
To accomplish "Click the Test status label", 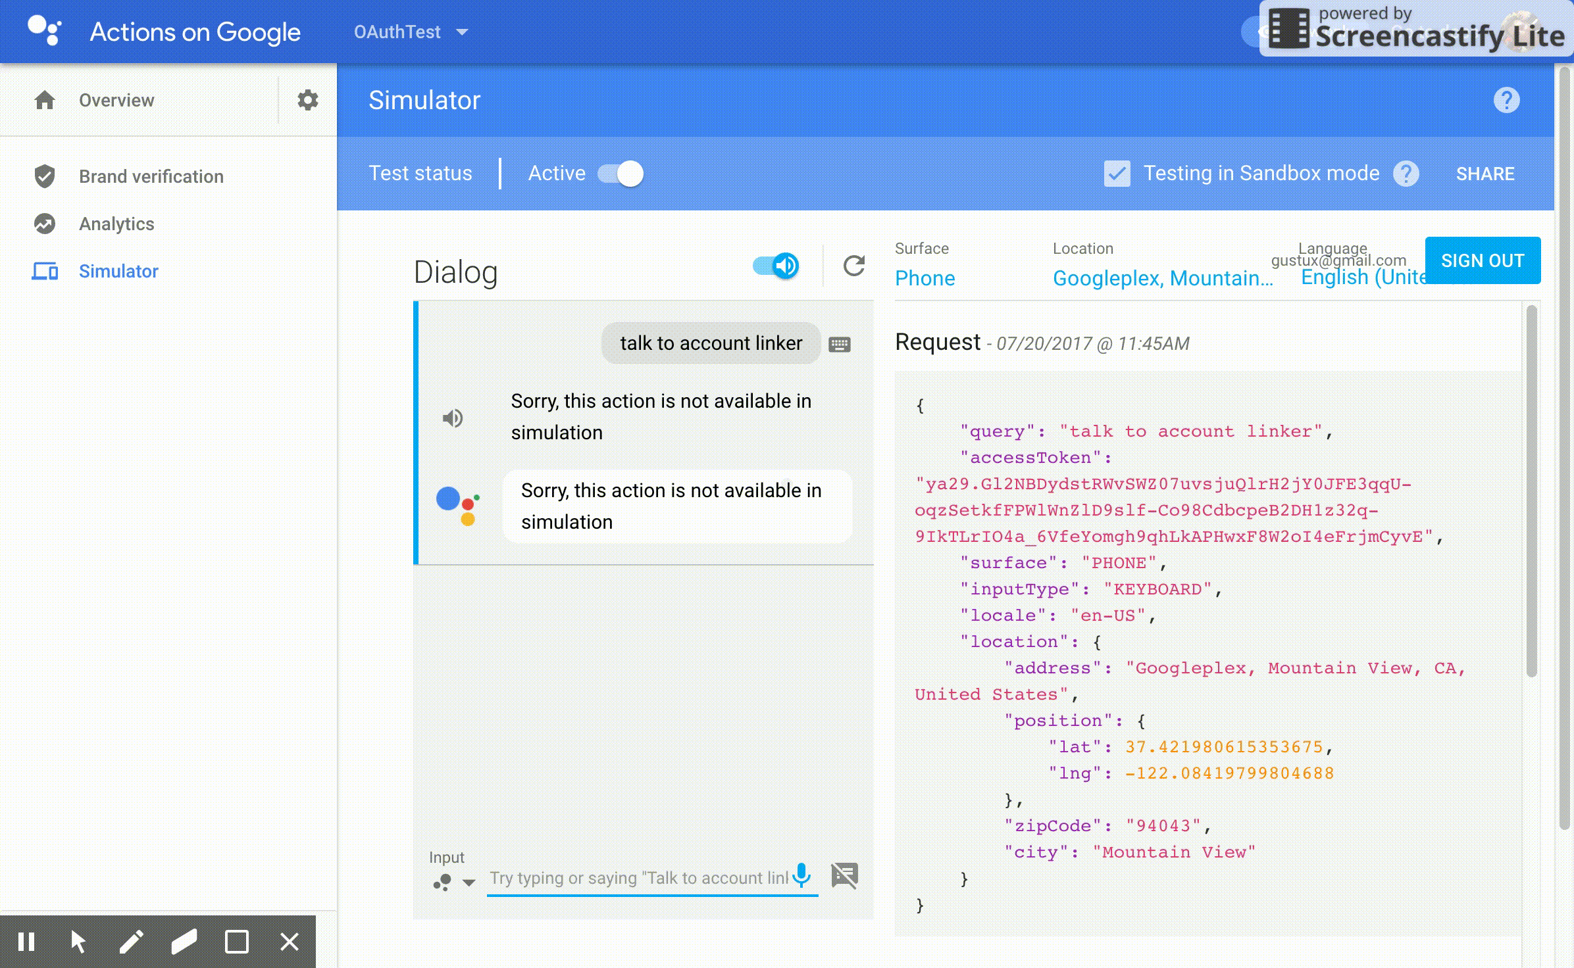I will point(420,173).
